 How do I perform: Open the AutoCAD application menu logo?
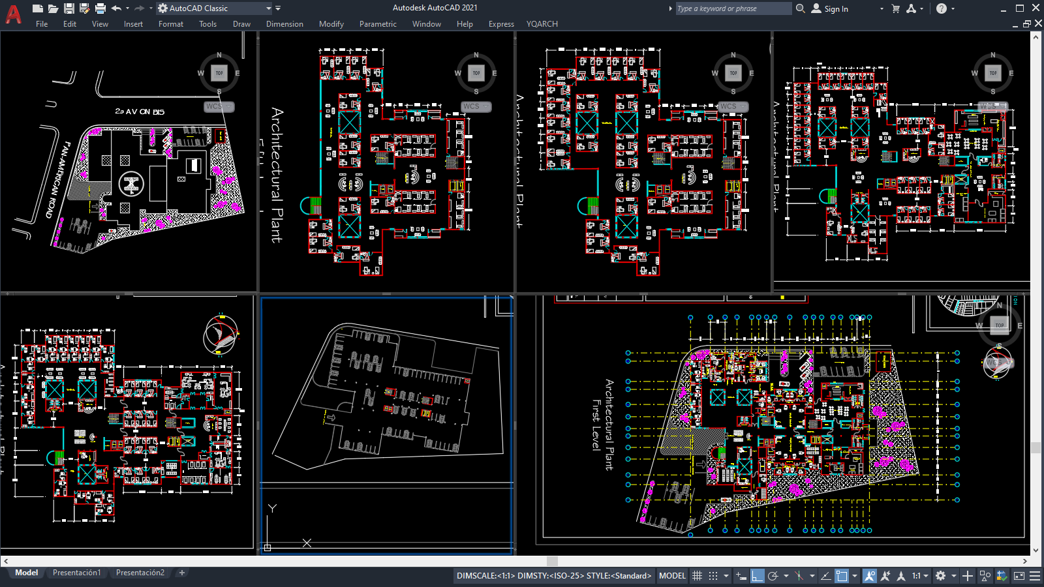point(13,14)
